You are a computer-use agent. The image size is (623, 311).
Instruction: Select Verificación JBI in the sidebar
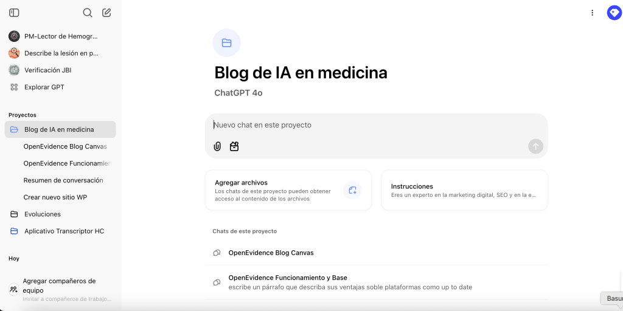point(47,70)
